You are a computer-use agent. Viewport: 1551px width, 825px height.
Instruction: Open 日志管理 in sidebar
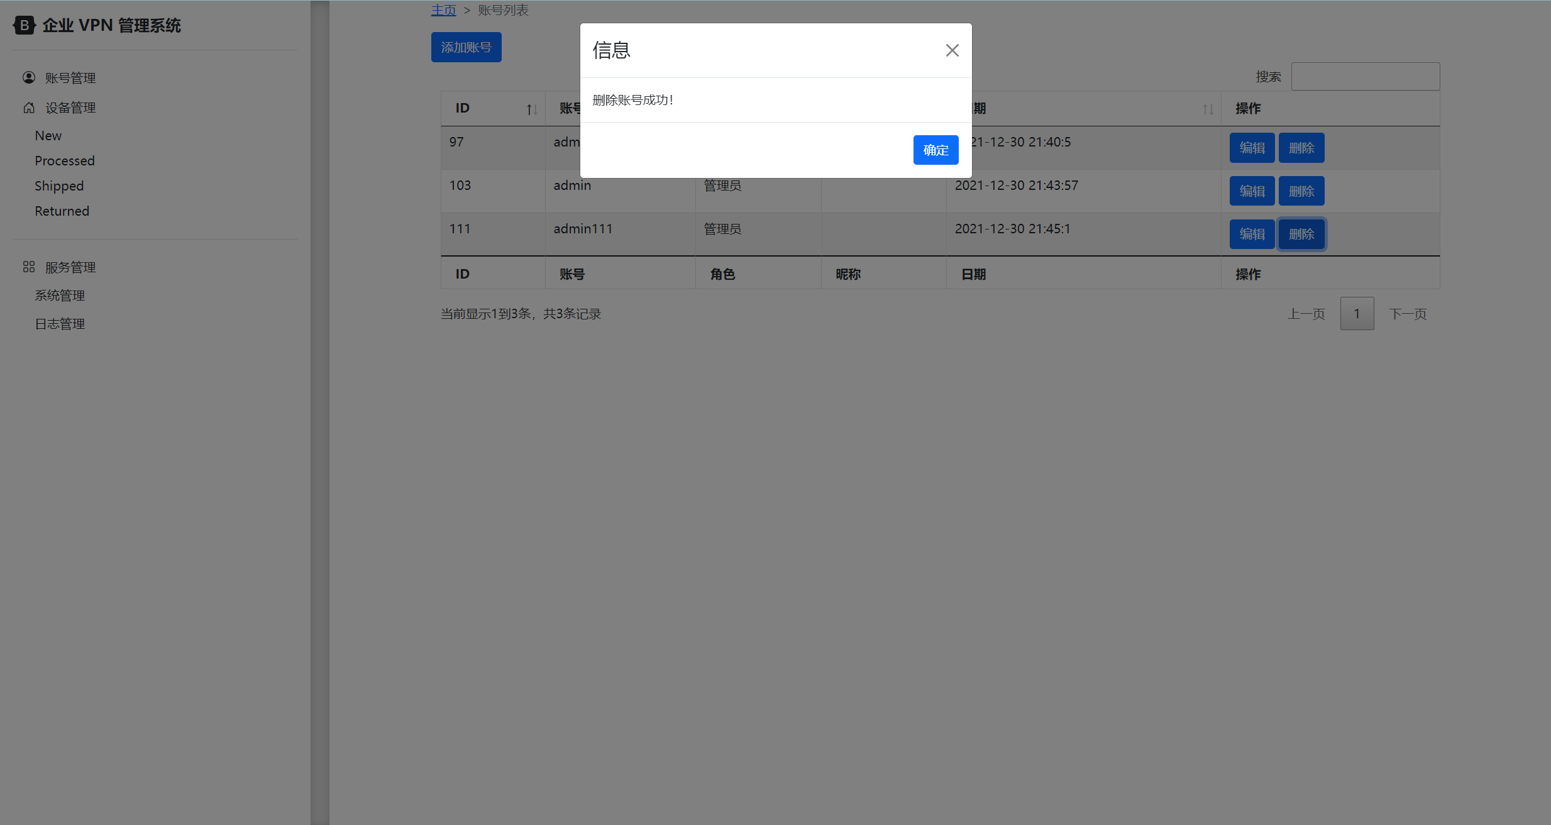click(x=60, y=324)
